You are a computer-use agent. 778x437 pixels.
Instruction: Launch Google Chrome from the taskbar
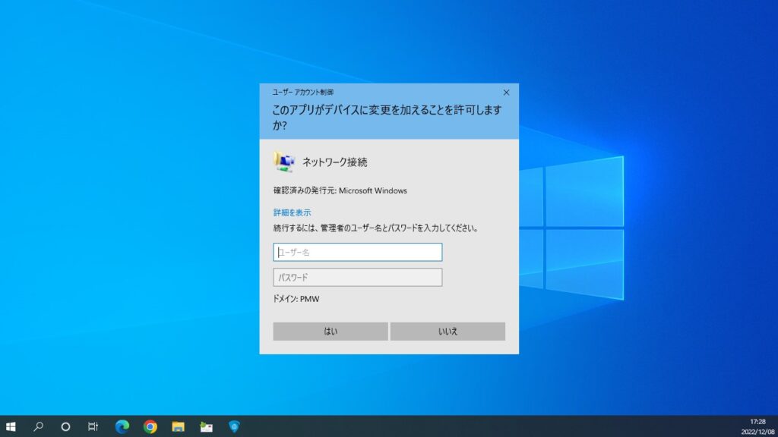coord(150,426)
